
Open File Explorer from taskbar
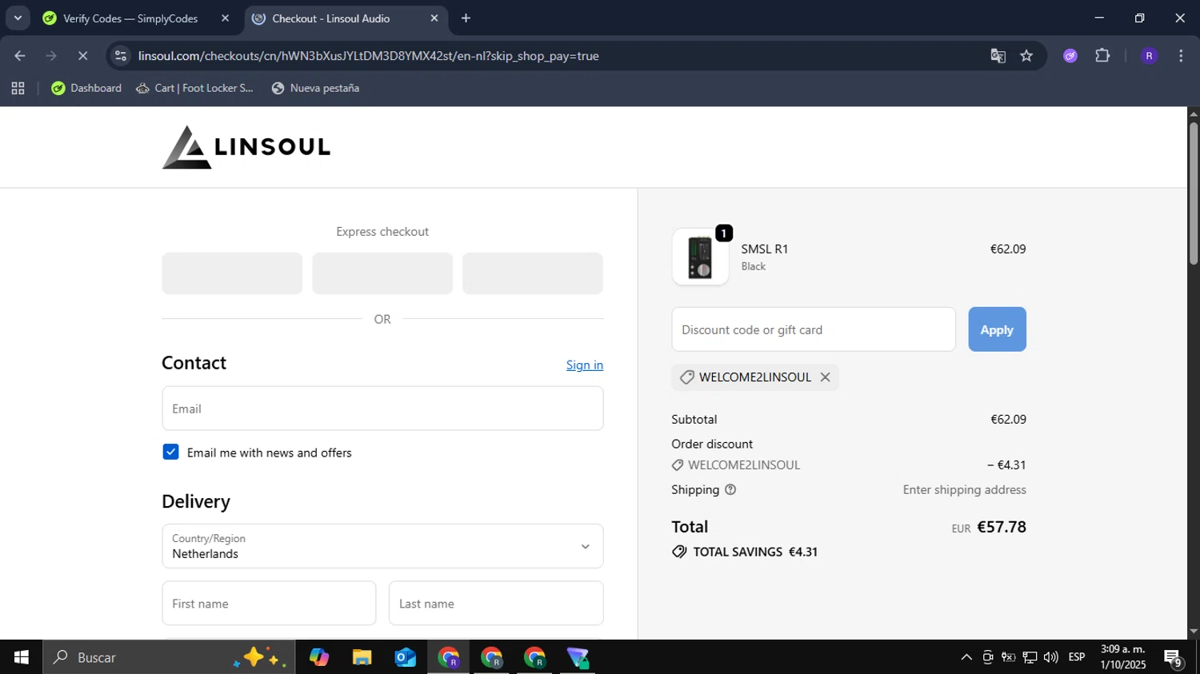(362, 657)
